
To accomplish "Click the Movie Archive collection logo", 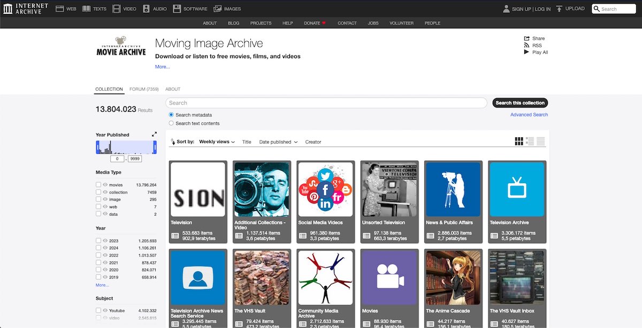I will coord(121,46).
